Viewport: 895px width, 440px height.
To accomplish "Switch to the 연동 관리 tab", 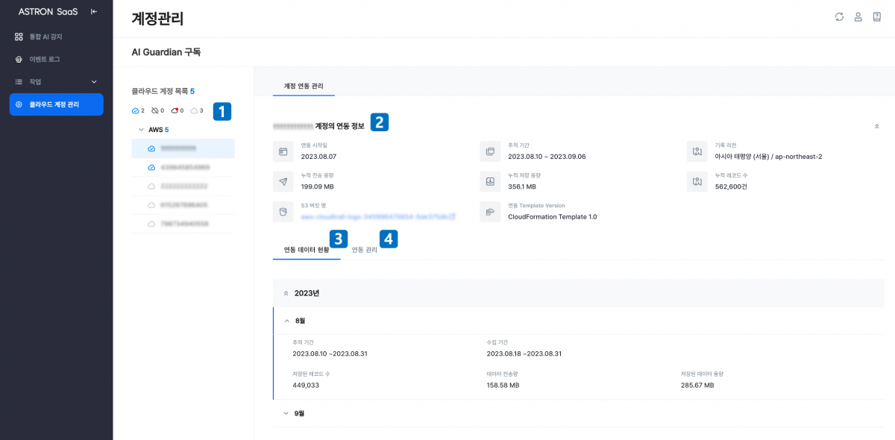I will [365, 250].
